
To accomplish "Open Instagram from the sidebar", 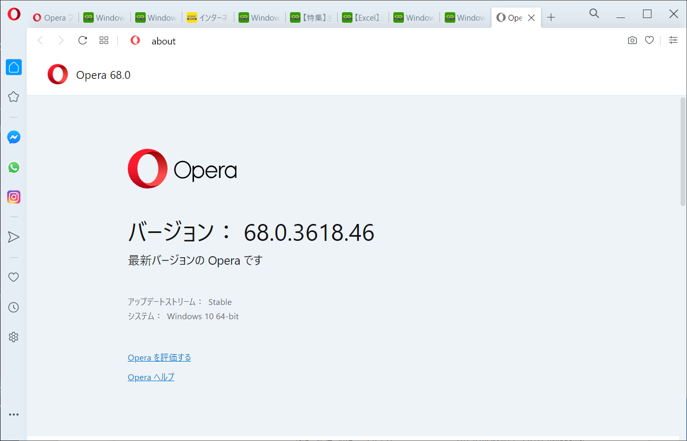I will [13, 196].
